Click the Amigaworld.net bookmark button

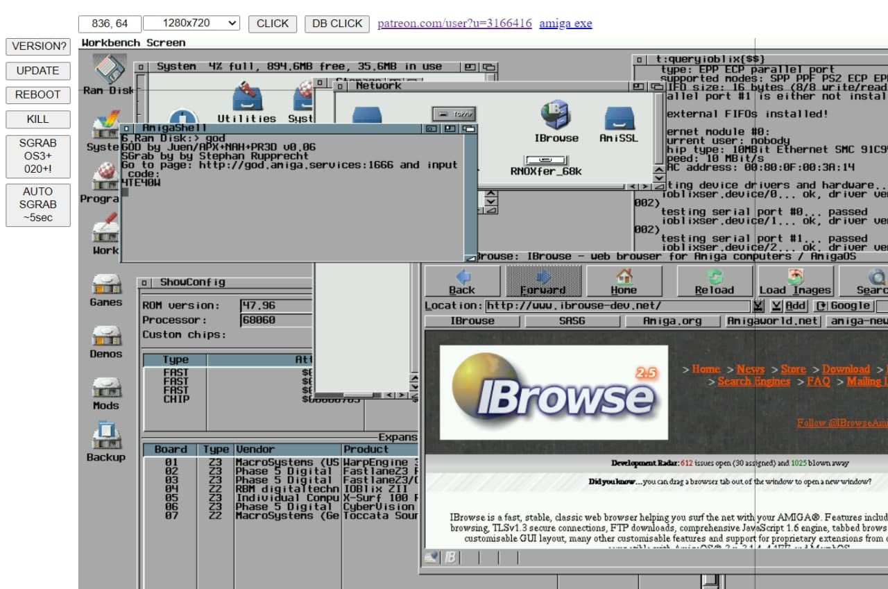coord(773,321)
